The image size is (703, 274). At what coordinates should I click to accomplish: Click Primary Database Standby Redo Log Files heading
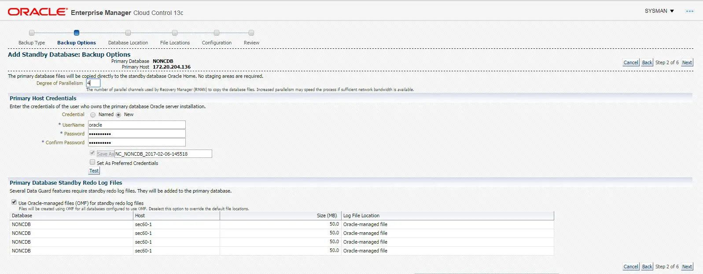point(66,183)
